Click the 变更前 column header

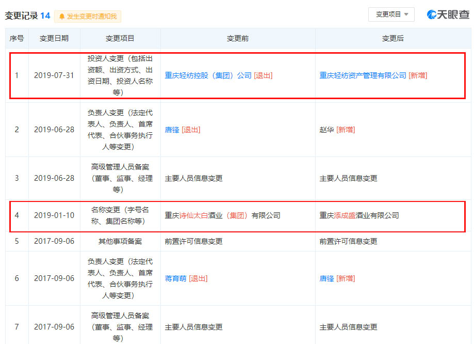238,39
